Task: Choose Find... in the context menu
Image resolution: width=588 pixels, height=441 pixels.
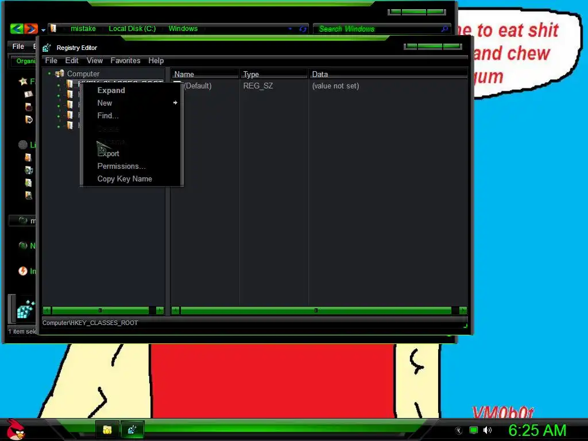Action: [107, 115]
